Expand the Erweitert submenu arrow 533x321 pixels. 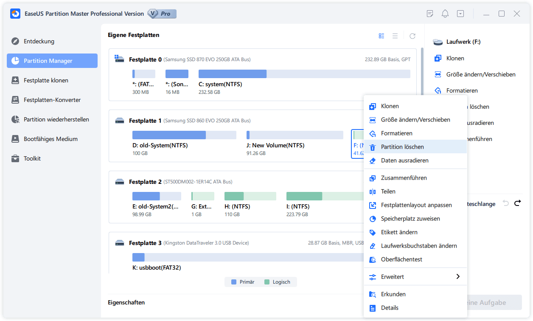458,276
